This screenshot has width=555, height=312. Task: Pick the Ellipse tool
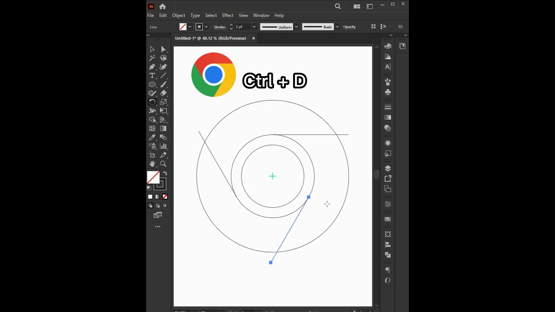(152, 84)
